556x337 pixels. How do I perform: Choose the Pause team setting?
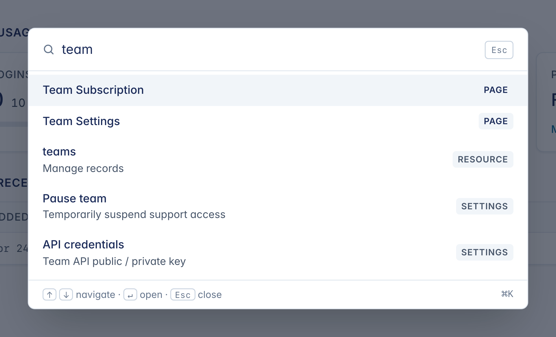coord(75,199)
